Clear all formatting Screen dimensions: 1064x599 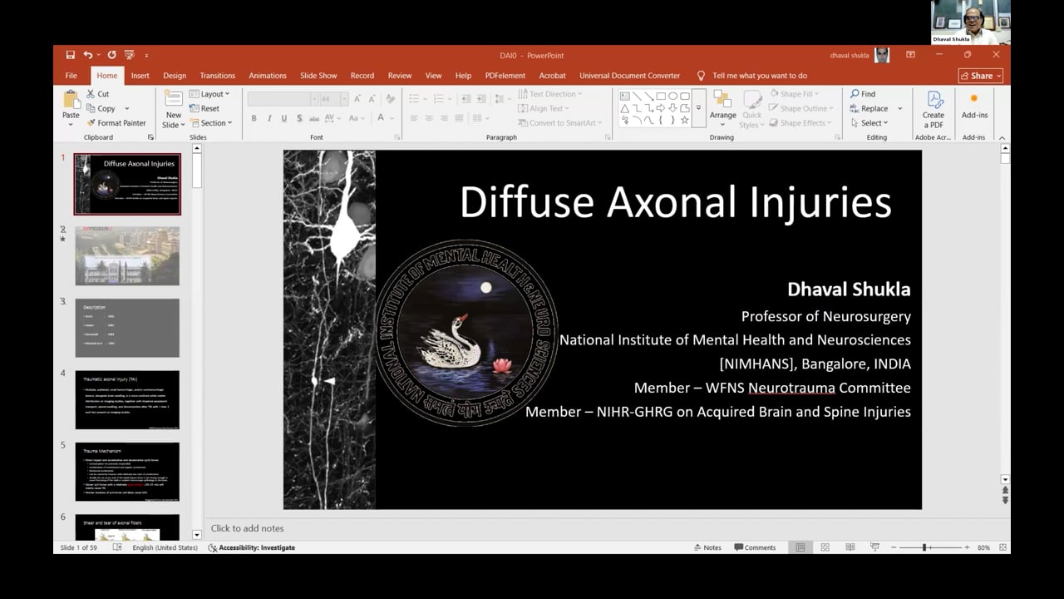point(391,98)
